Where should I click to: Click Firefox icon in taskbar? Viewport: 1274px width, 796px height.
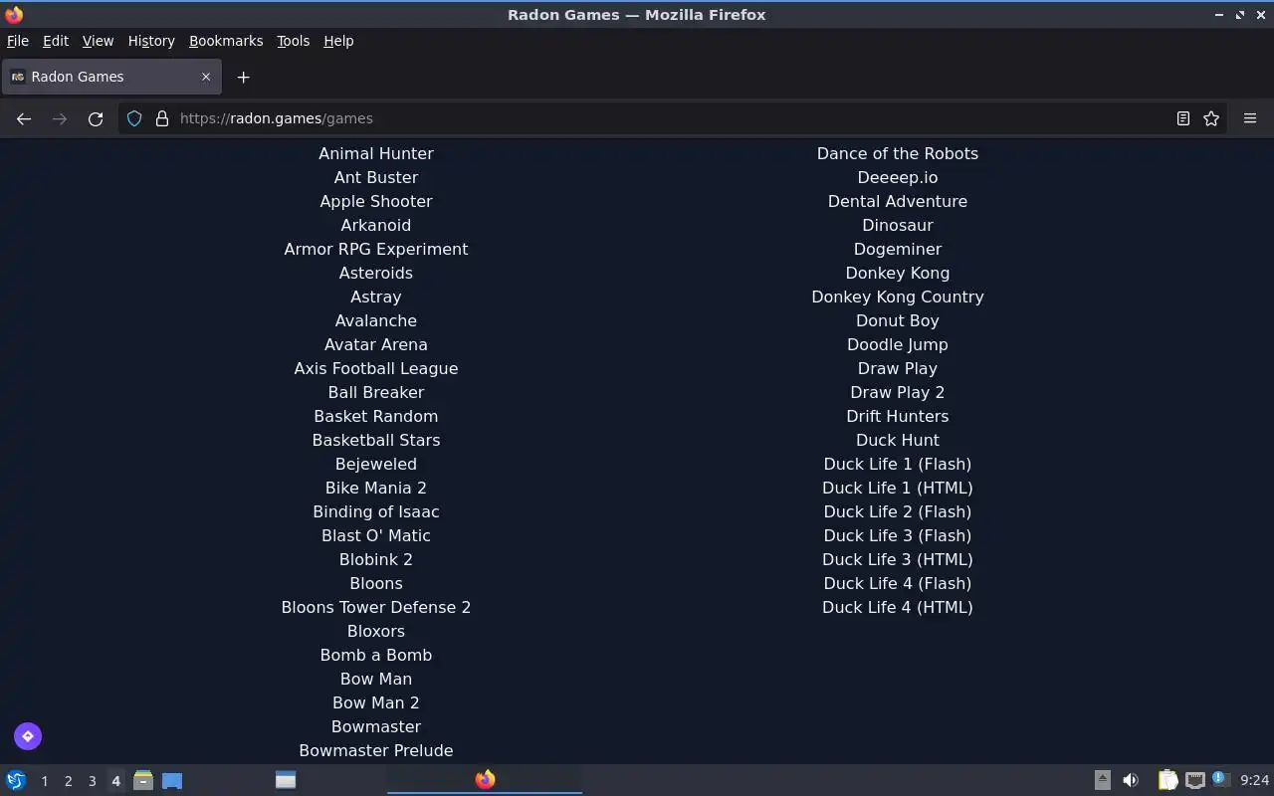pyautogui.click(x=485, y=779)
